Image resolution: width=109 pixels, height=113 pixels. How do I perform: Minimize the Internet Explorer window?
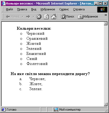pyautogui.click(x=96, y=3)
